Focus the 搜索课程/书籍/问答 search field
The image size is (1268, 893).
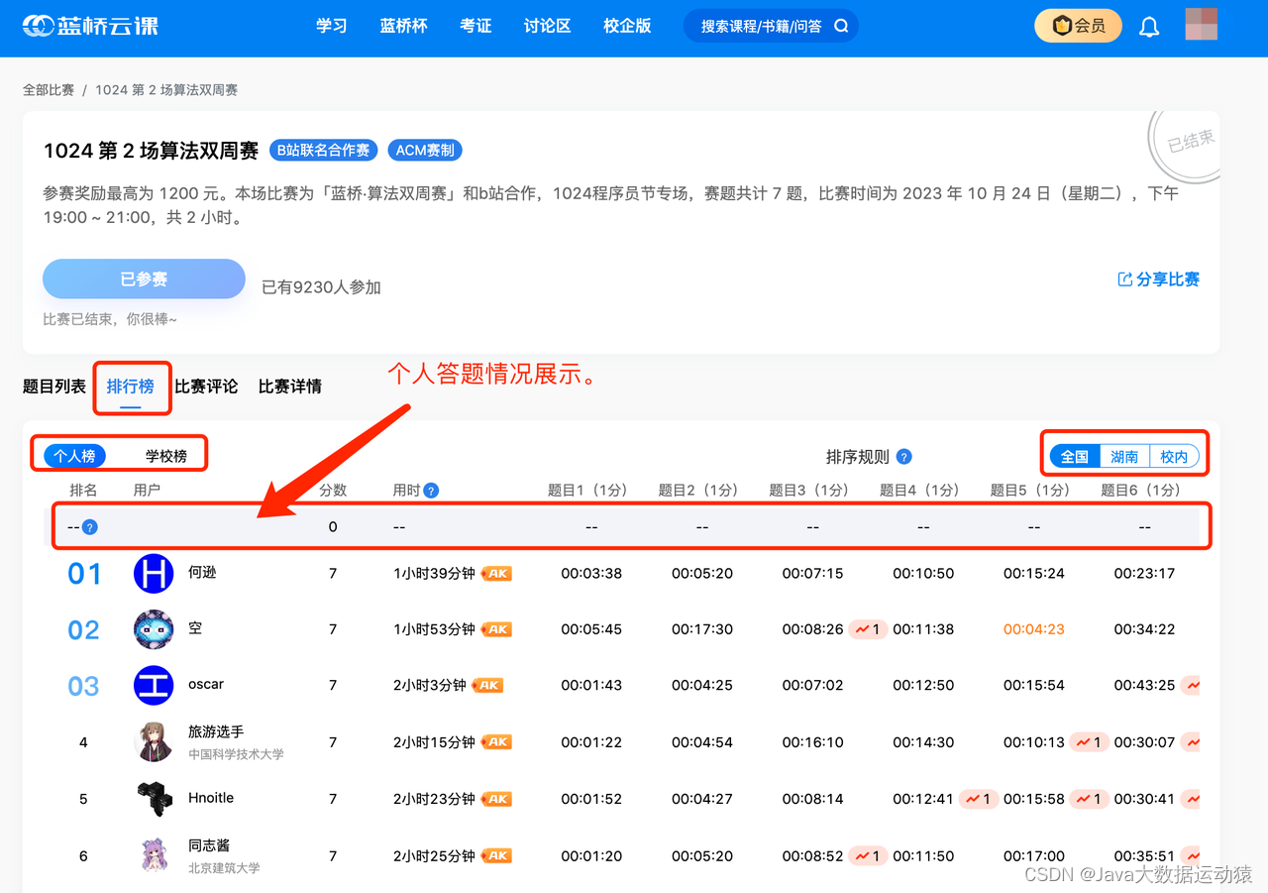click(x=771, y=26)
